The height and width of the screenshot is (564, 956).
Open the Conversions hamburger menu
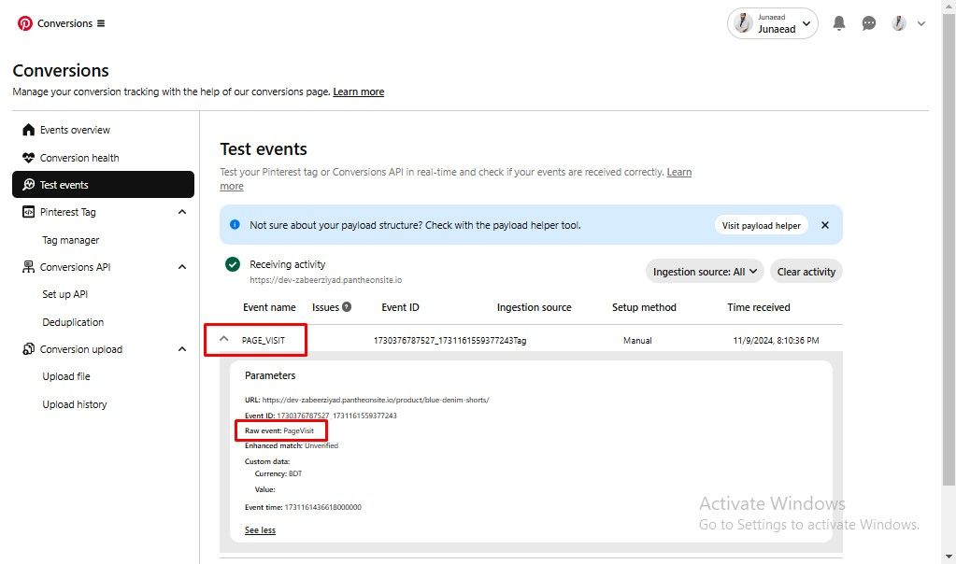(101, 23)
